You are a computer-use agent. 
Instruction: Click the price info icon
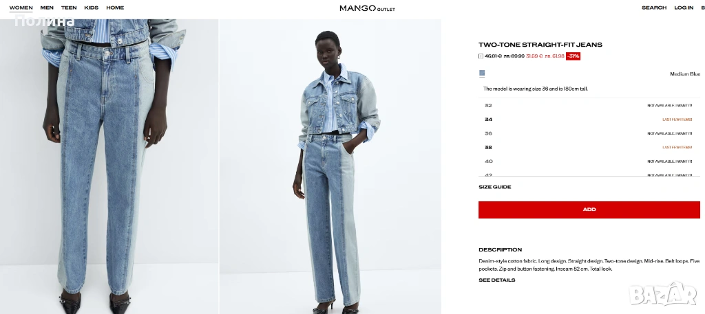pos(481,56)
